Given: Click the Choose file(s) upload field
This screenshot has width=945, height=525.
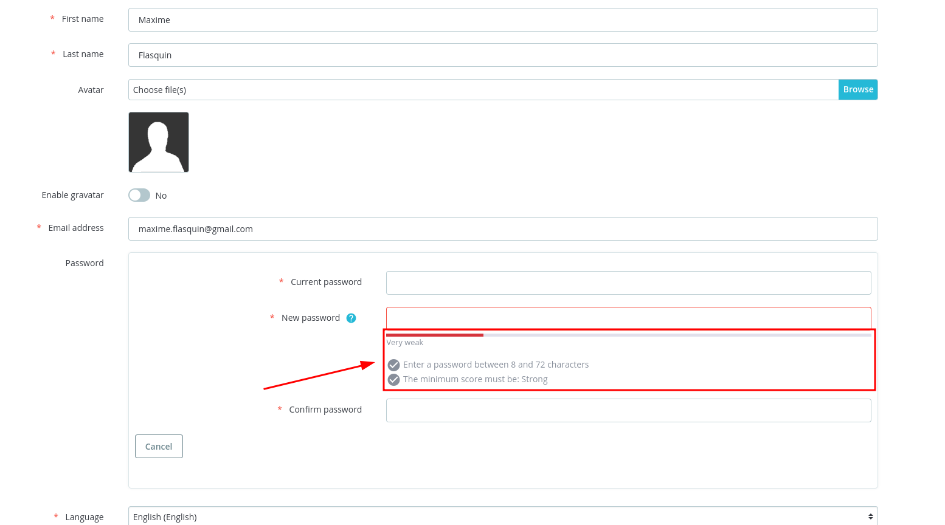Looking at the screenshot, I should [x=480, y=89].
